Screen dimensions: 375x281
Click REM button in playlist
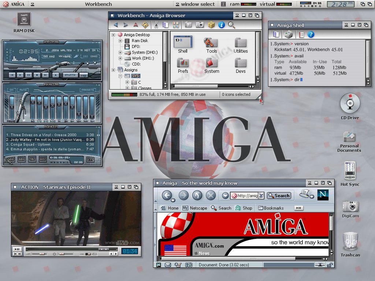(x=22, y=160)
